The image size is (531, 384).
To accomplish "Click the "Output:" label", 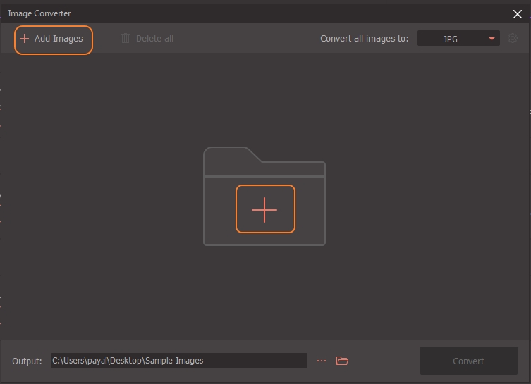I will click(x=27, y=361).
